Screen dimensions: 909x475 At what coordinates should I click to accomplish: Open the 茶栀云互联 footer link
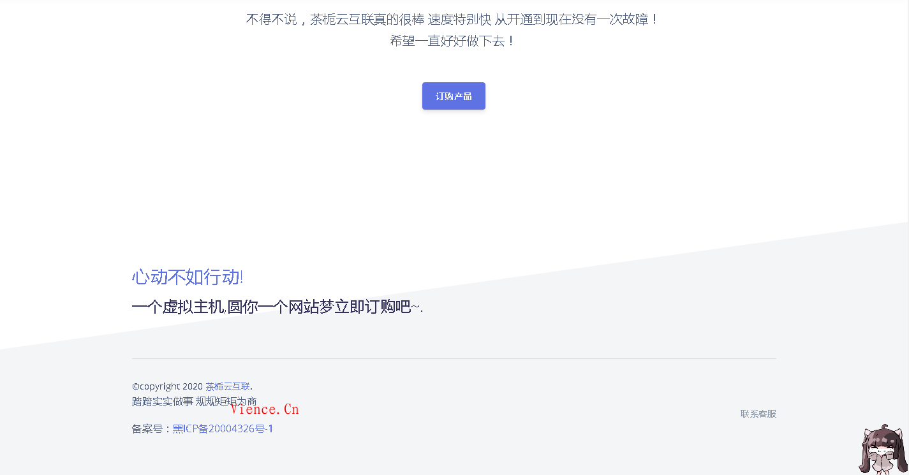pyautogui.click(x=227, y=386)
